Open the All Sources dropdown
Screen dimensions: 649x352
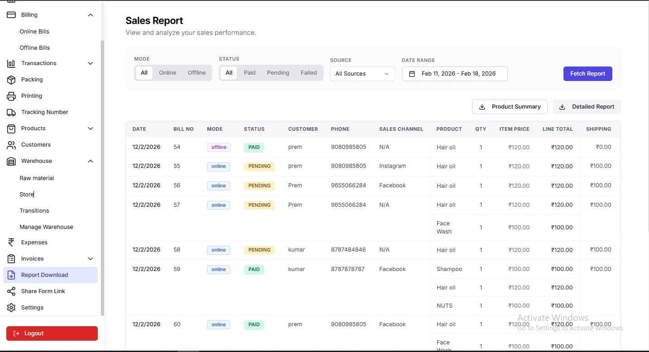[x=362, y=74]
